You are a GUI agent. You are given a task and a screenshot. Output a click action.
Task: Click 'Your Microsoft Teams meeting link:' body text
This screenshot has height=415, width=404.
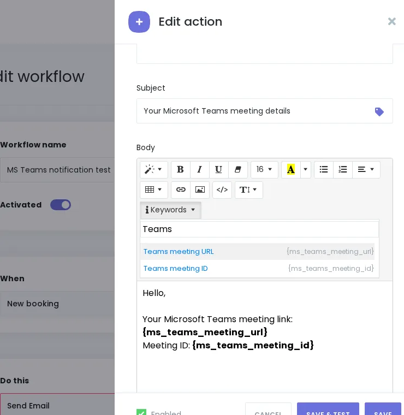tap(217, 319)
